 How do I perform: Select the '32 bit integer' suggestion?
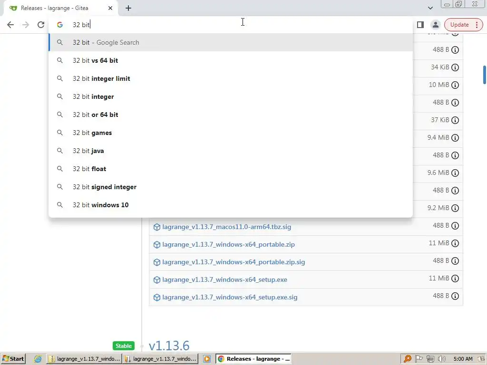231,96
